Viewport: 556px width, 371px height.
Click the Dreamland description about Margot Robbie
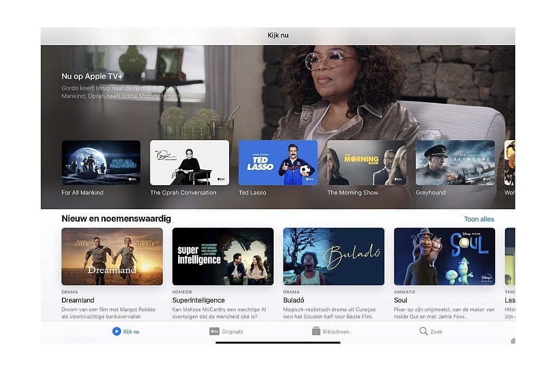[109, 313]
